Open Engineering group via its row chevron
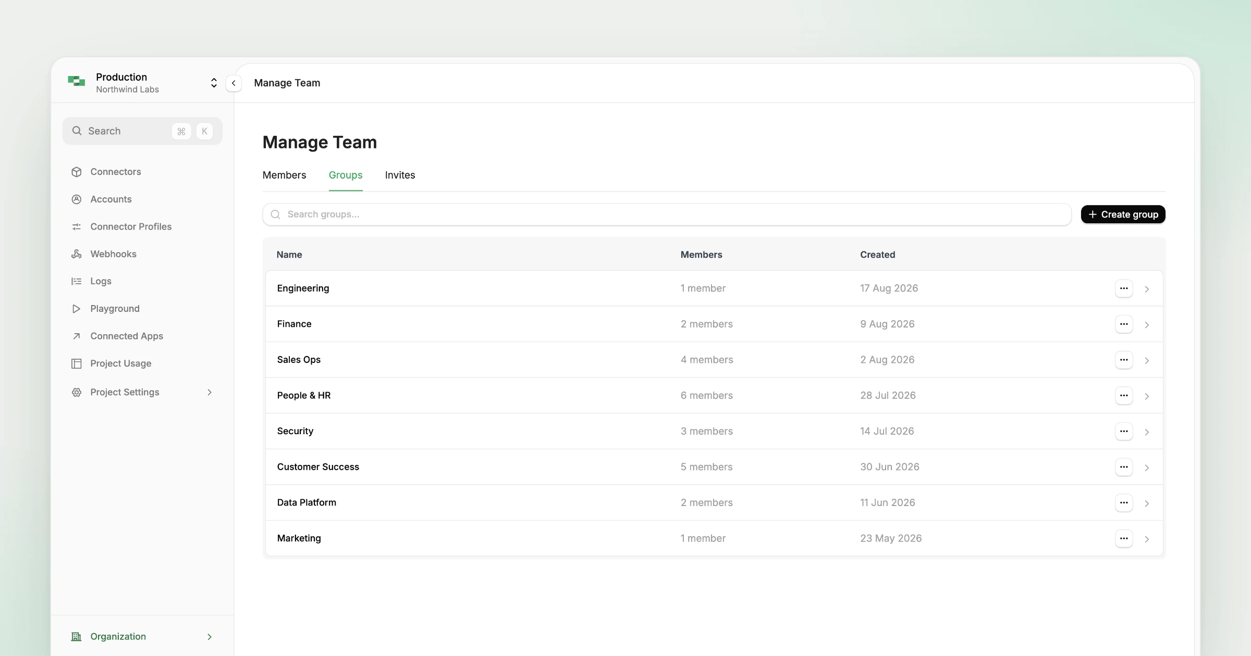The height and width of the screenshot is (656, 1251). [x=1147, y=289]
